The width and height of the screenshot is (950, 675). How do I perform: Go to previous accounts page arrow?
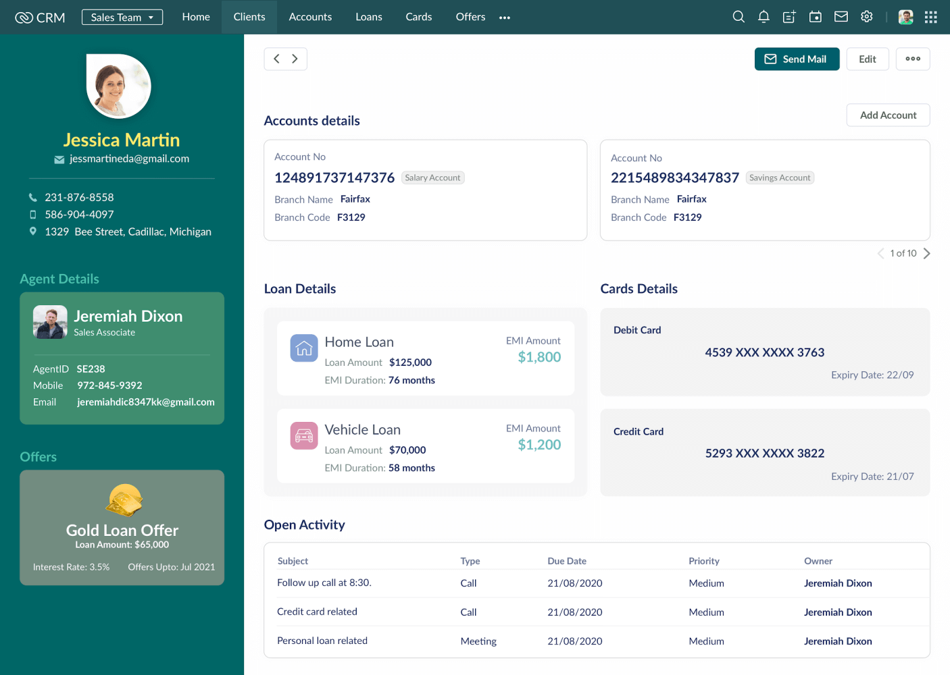pos(880,253)
